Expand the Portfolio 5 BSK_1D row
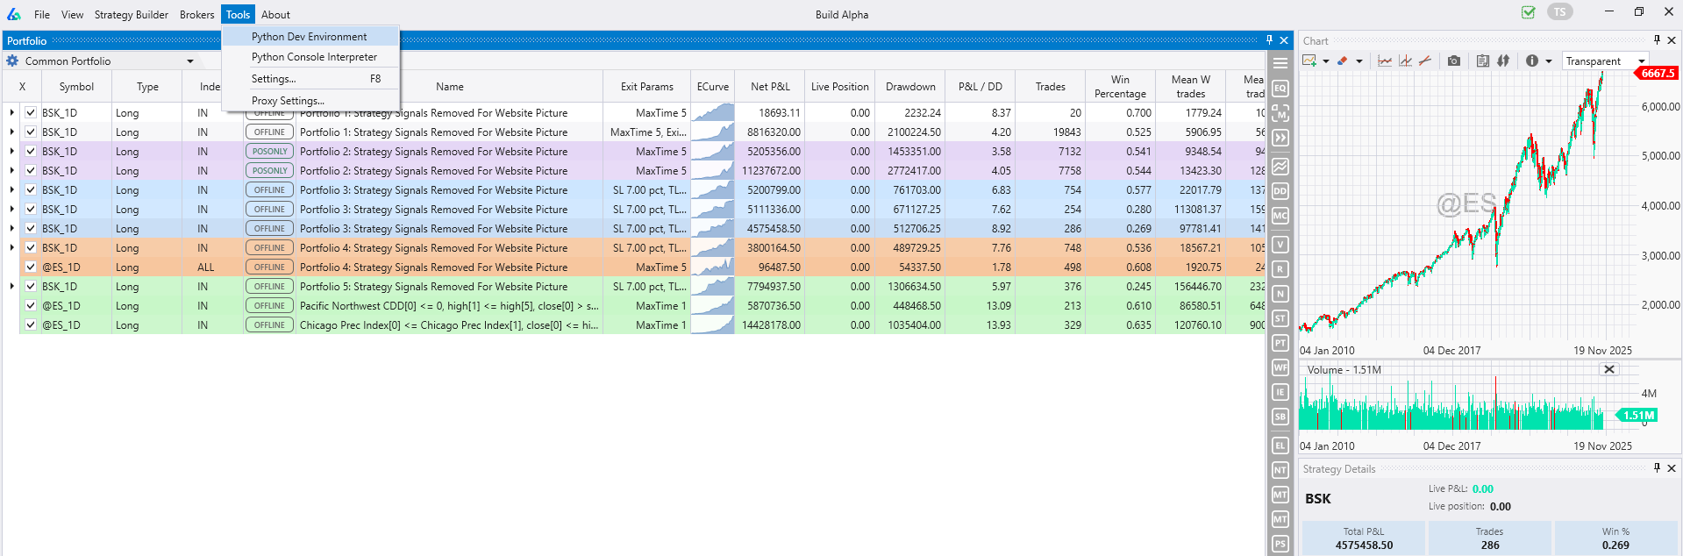The image size is (1683, 556). 11,287
